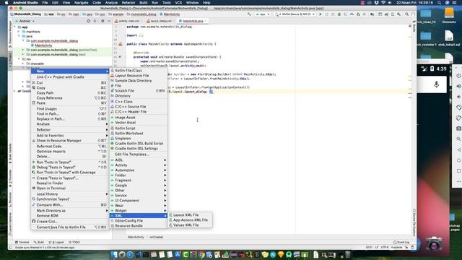The height and width of the screenshot is (260, 462).
Task: Hide the project panel with minus icon
Action: tap(109, 21)
